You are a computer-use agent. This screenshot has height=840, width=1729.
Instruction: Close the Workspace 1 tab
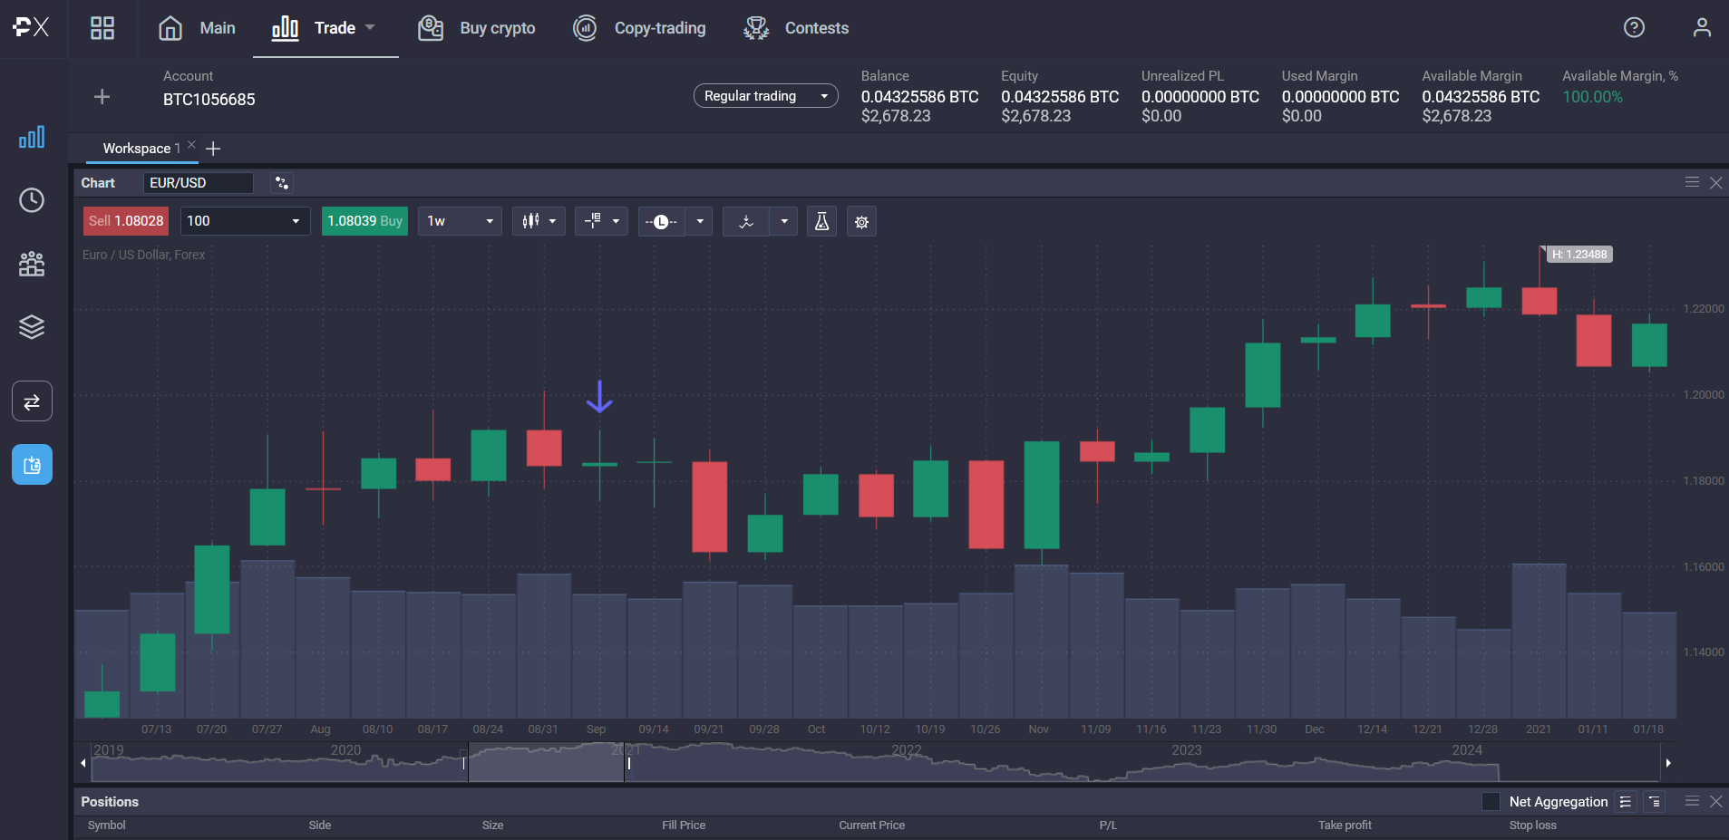[x=191, y=144]
